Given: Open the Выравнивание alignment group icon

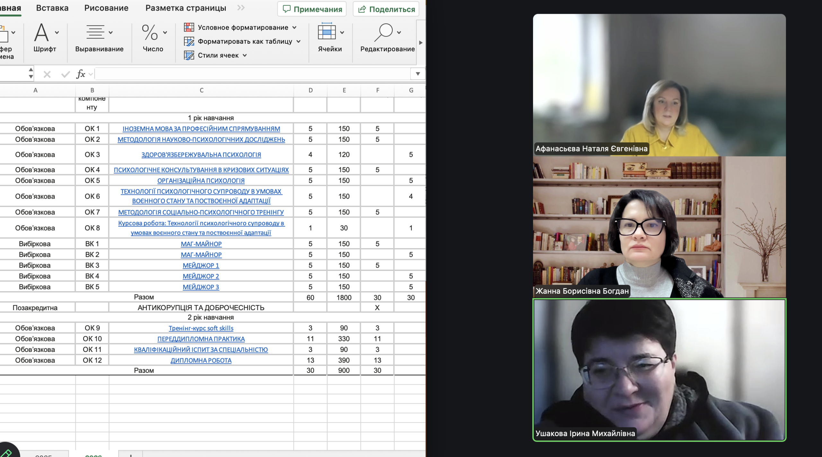Looking at the screenshot, I should click(95, 32).
